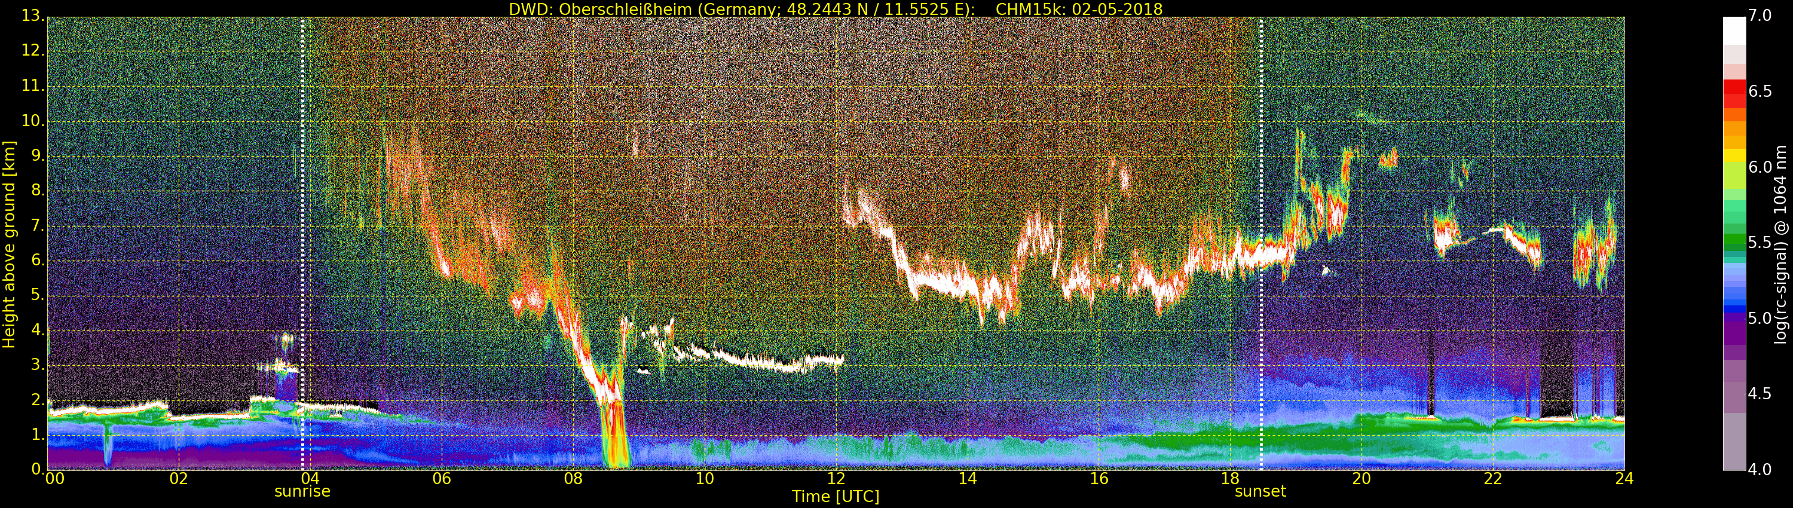Click the 'Time [UTC]' axis label
1793x508 pixels.
pyautogui.click(x=836, y=497)
